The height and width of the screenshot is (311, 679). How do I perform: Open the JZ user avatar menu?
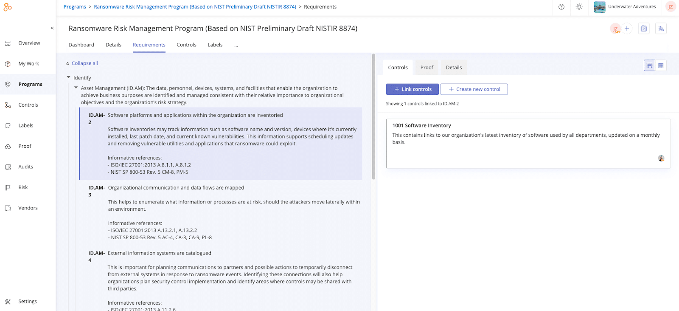pyautogui.click(x=671, y=7)
